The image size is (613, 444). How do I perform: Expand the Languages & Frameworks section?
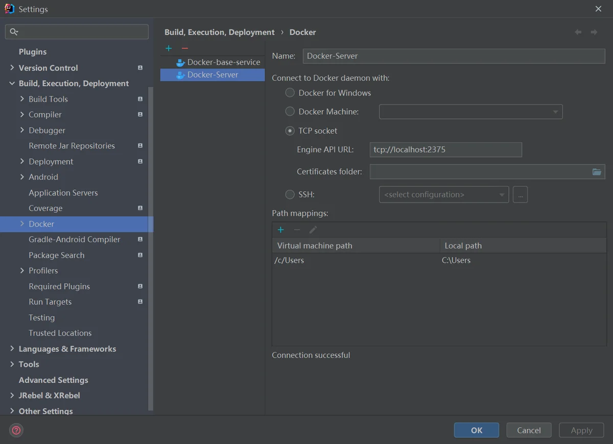coord(12,349)
